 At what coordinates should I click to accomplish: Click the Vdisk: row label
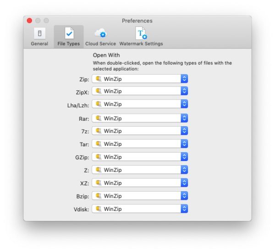tap(81, 209)
